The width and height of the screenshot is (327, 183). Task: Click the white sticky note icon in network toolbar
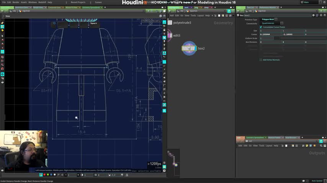tap(219, 16)
